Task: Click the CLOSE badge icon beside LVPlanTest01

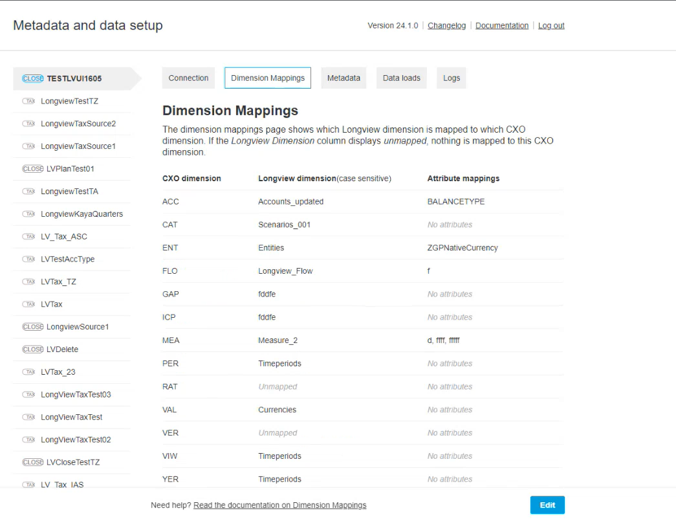Action: click(33, 169)
